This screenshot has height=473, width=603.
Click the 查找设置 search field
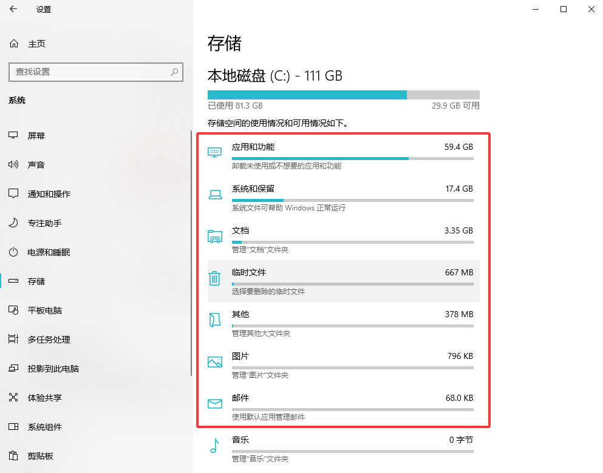[x=95, y=72]
